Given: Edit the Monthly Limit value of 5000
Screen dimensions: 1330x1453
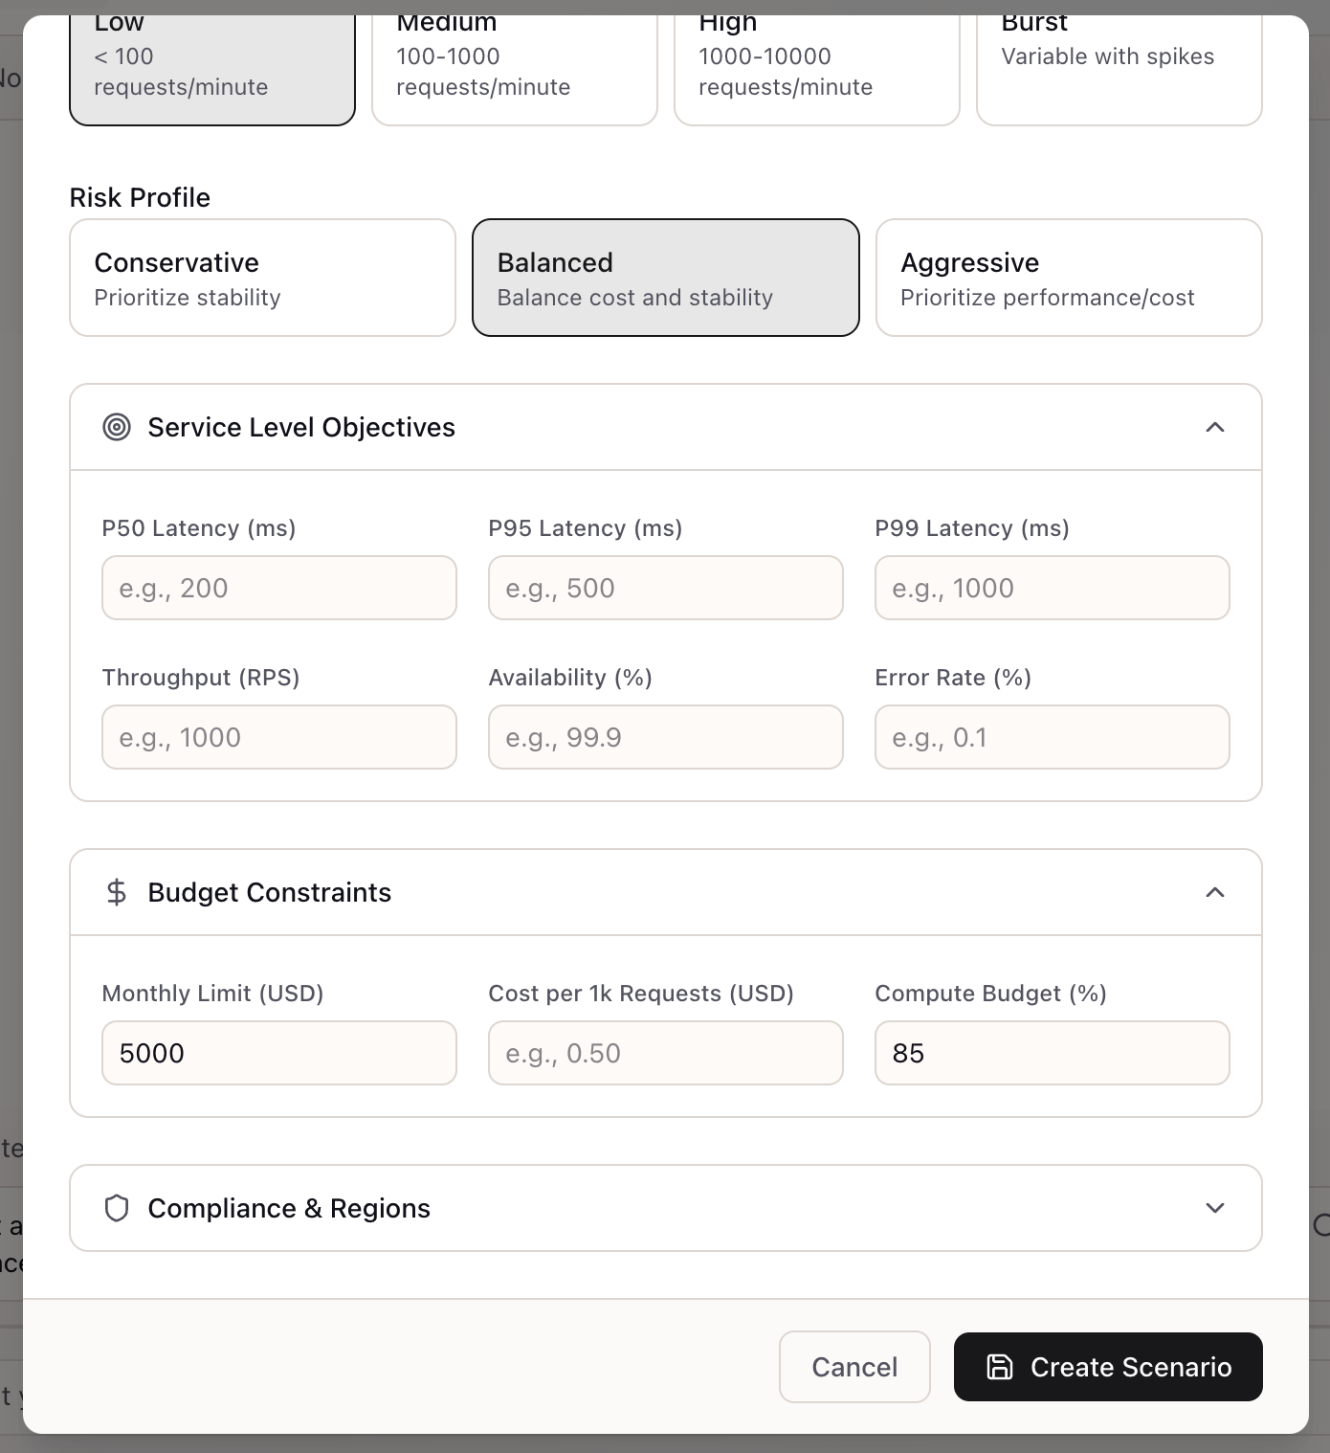Looking at the screenshot, I should tap(278, 1053).
